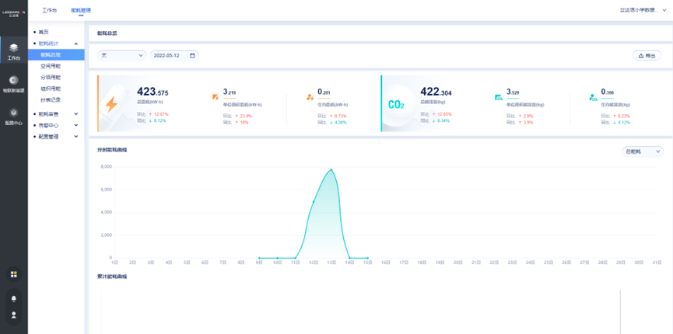Click the calendar icon in date field
Screen dimensions: 673x334
[192, 56]
